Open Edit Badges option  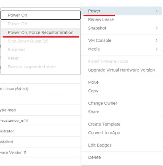[x=121, y=145]
